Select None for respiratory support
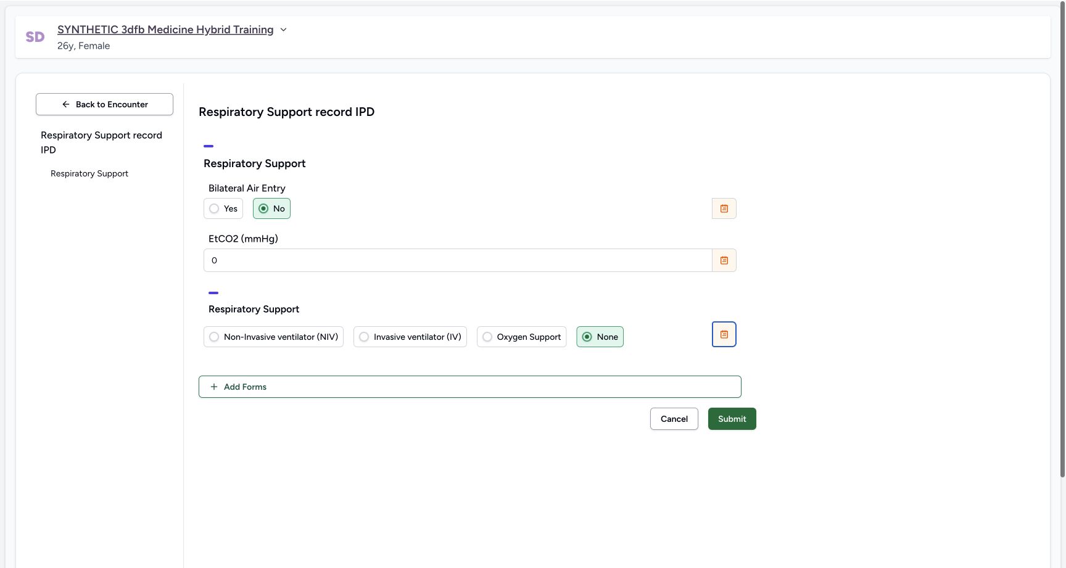Viewport: 1066px width, 568px height. pyautogui.click(x=600, y=337)
